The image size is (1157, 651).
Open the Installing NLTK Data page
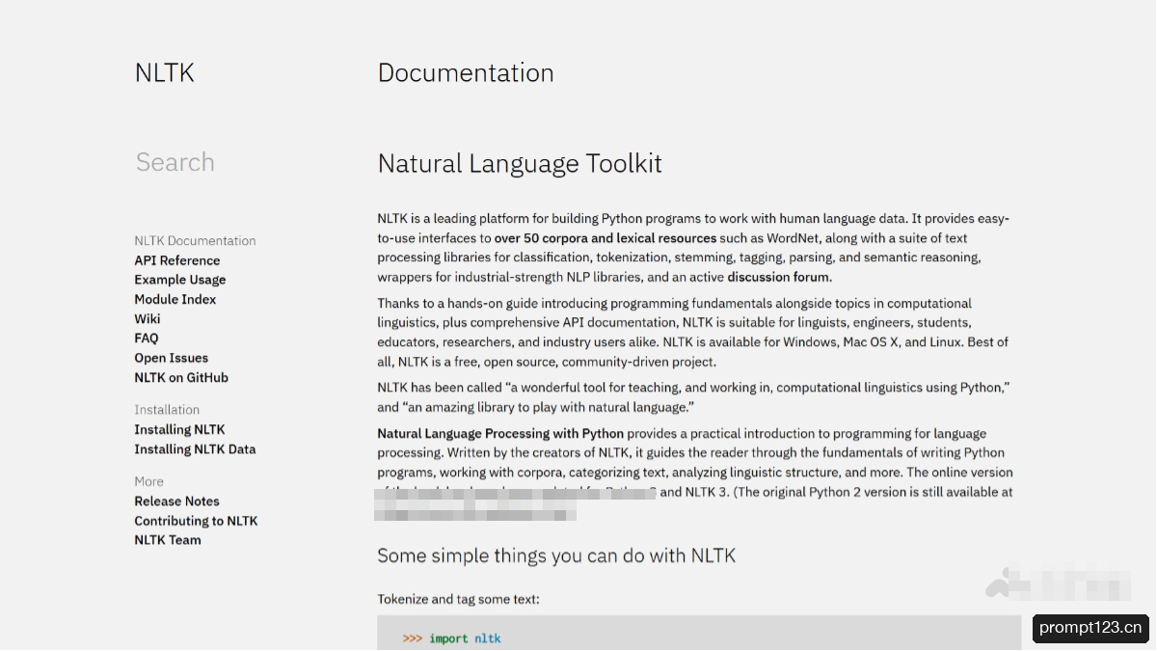196,449
